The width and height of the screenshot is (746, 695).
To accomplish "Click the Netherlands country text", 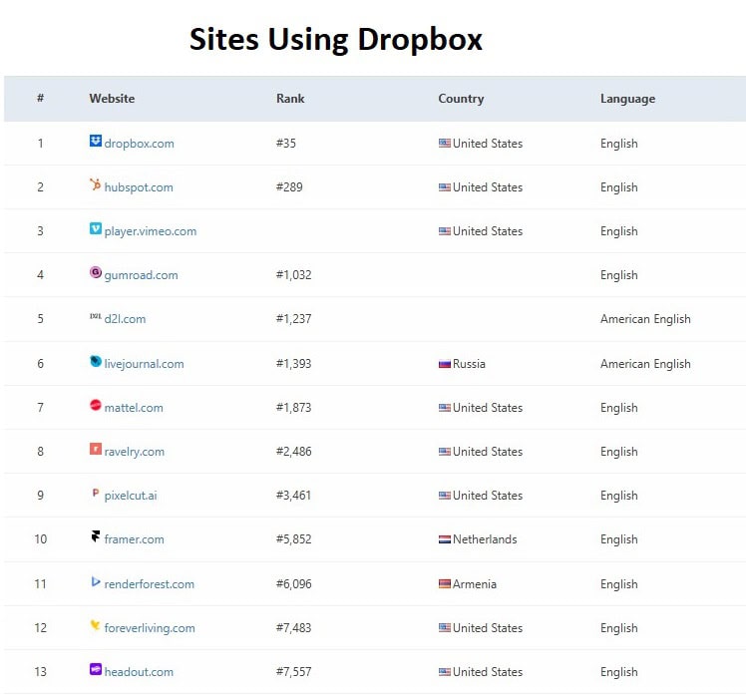I will (x=485, y=539).
